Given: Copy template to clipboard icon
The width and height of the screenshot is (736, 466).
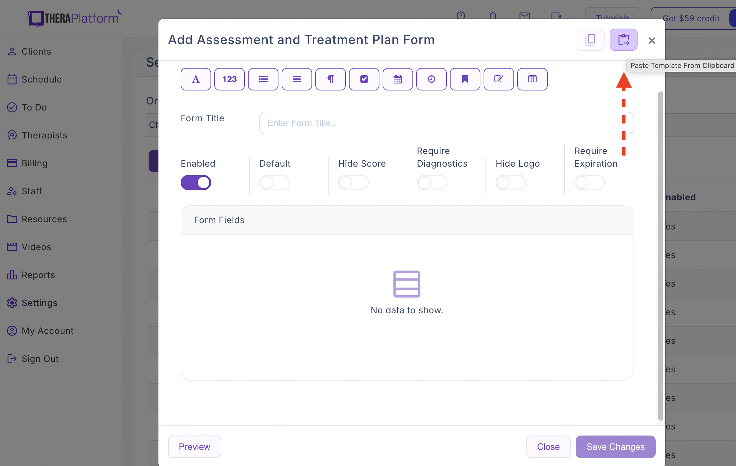Looking at the screenshot, I should pyautogui.click(x=590, y=40).
